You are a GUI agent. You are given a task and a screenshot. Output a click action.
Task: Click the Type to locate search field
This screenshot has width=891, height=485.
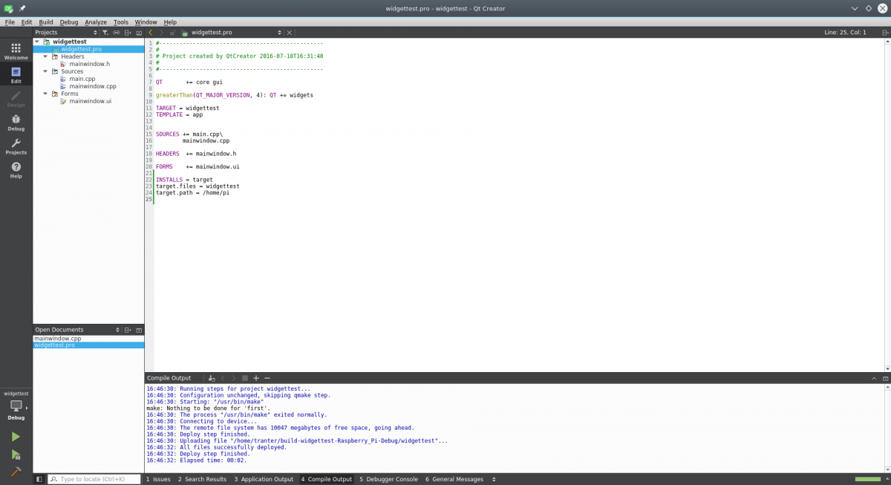[x=94, y=479]
